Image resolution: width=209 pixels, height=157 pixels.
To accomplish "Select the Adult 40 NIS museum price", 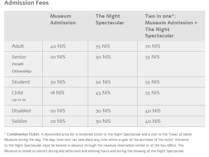I will pyautogui.click(x=58, y=46).
